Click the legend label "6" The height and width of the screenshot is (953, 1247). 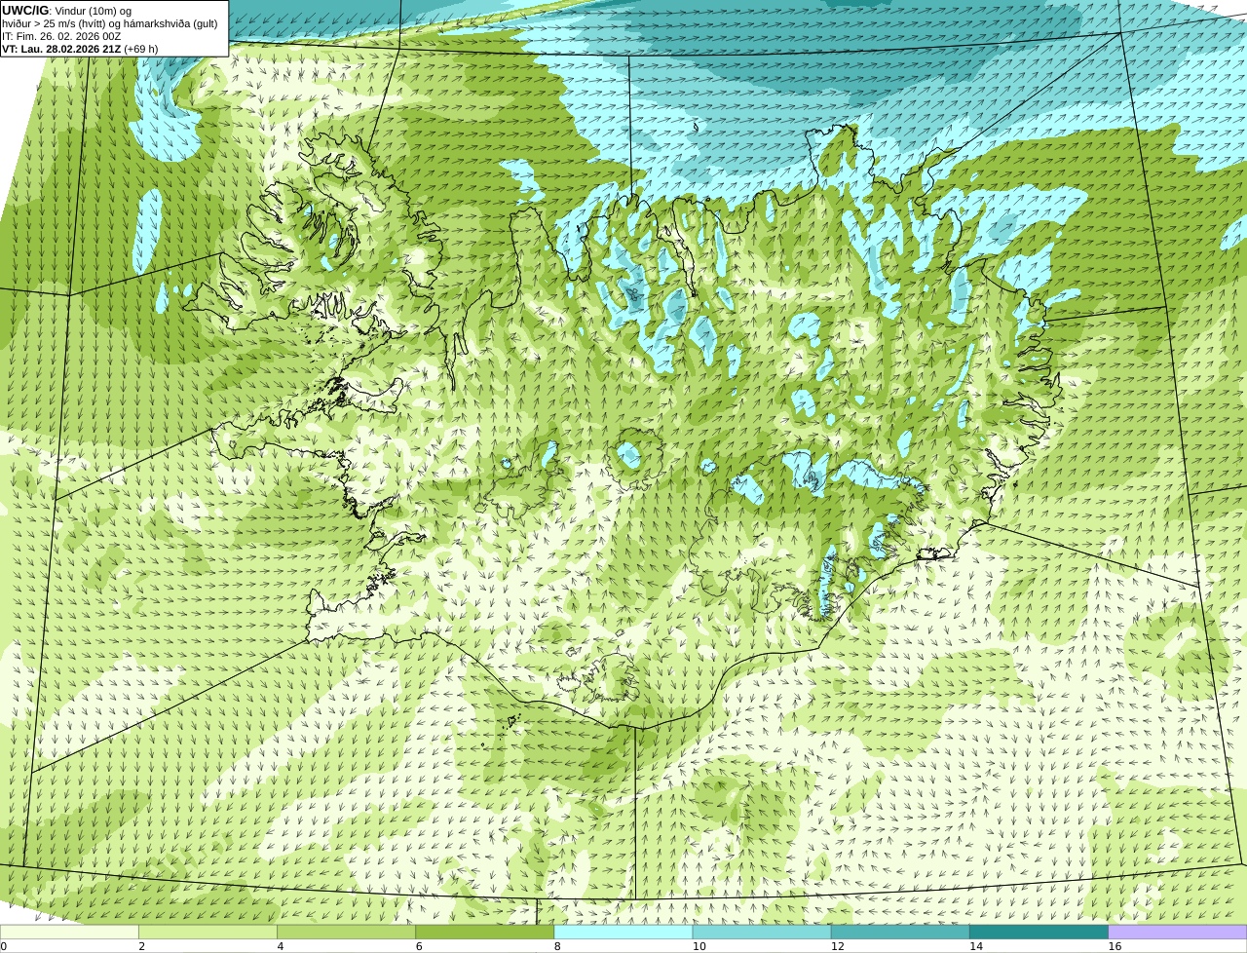pyautogui.click(x=419, y=946)
